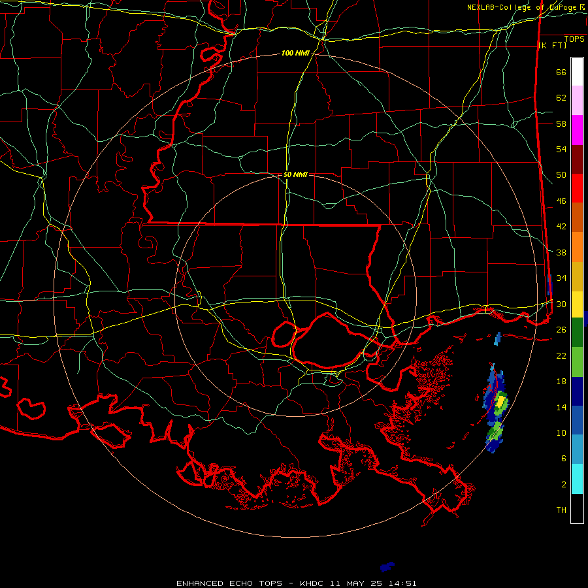Click the "34" legend value
588x588 pixels.
pos(561,278)
